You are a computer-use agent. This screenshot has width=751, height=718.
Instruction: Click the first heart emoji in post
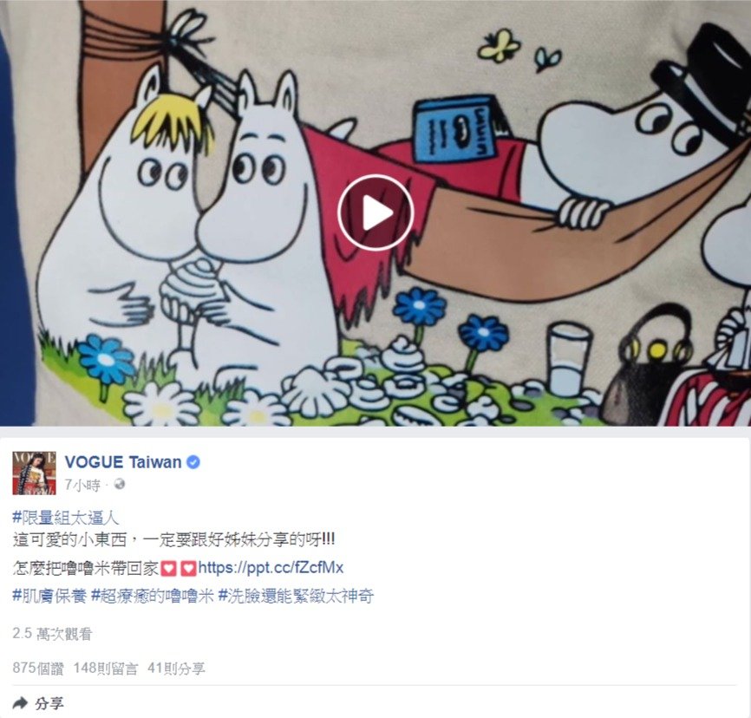pos(168,569)
